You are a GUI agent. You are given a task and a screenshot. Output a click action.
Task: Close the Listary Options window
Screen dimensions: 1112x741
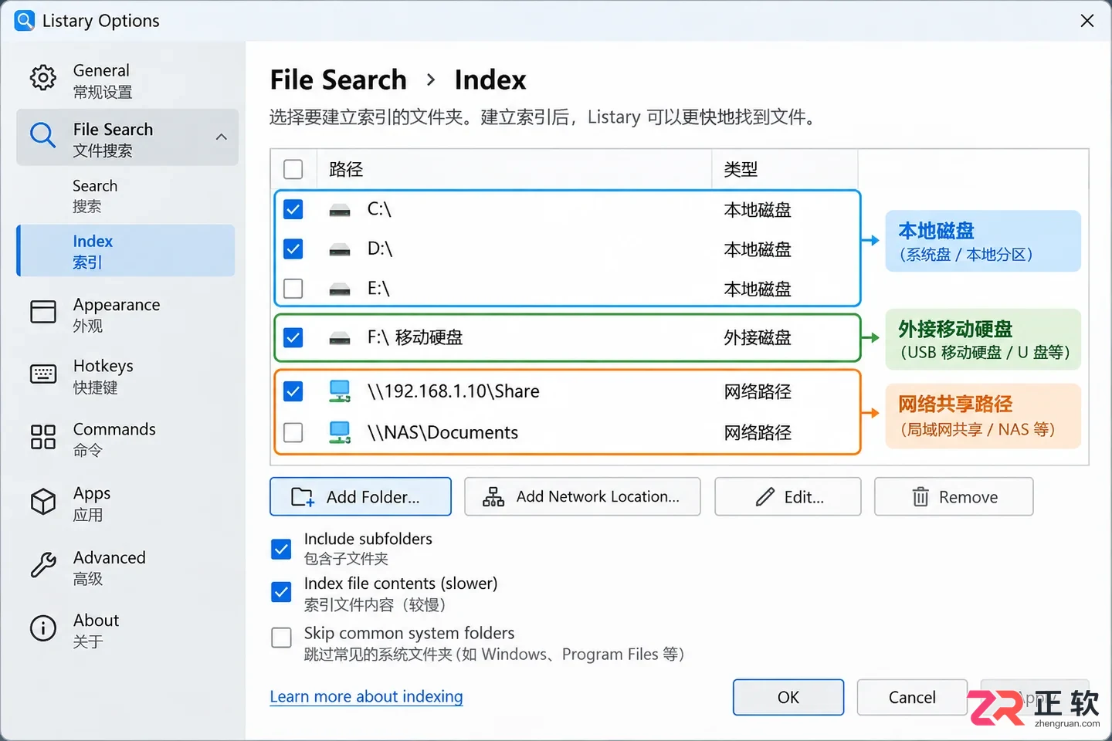point(1087,21)
